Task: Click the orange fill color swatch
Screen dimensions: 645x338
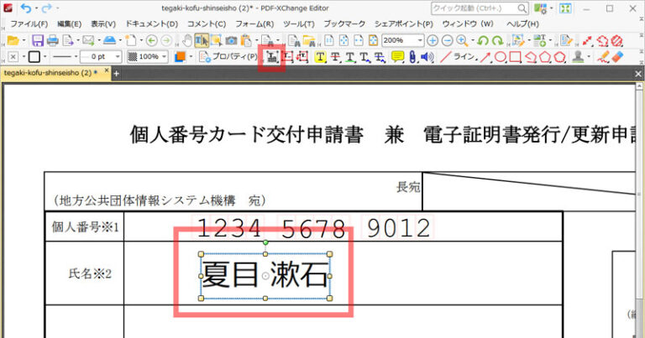Action: [x=179, y=57]
